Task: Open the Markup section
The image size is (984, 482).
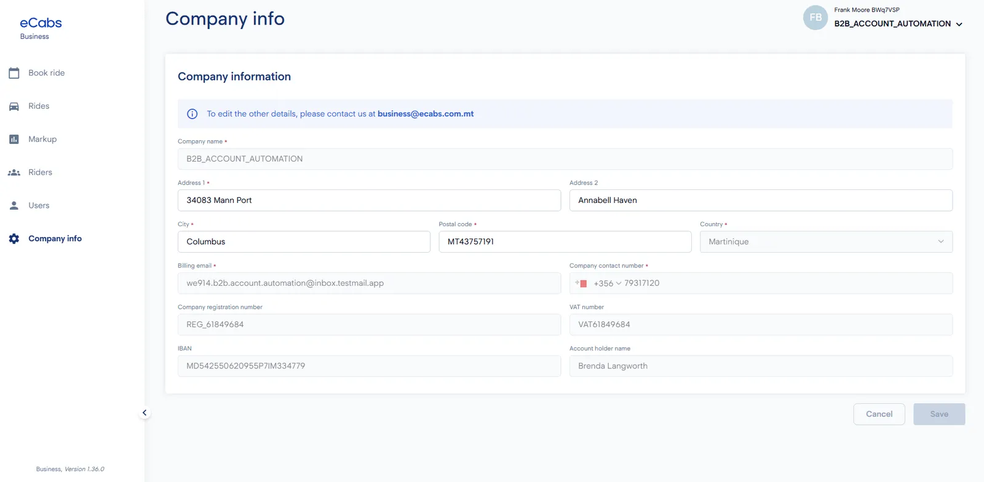Action: (x=42, y=140)
